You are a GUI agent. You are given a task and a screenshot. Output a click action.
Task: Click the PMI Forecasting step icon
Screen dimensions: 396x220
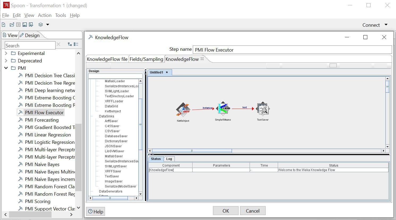tap(20, 120)
